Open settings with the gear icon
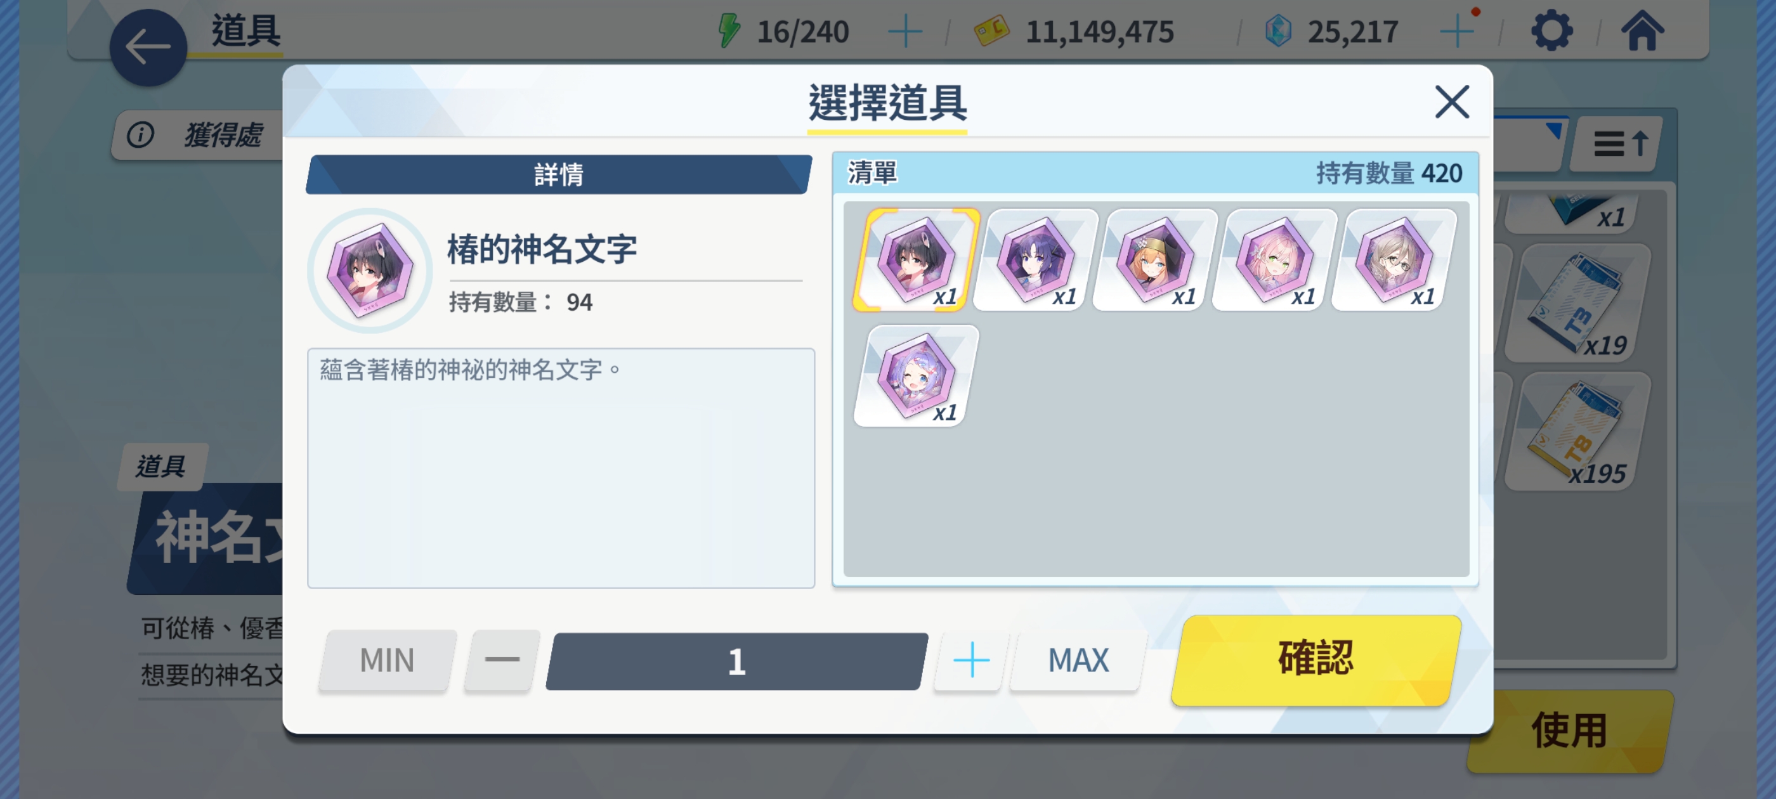Screen dimensions: 1776x799 pyautogui.click(x=1551, y=31)
